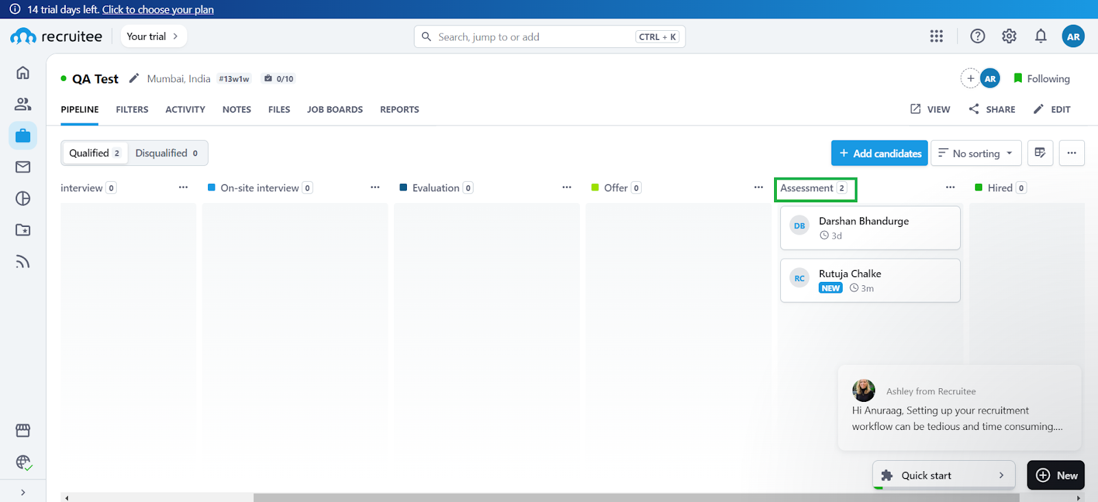The image size is (1098, 502).
Task: Select the Qualified candidates toggle
Action: tap(95, 153)
